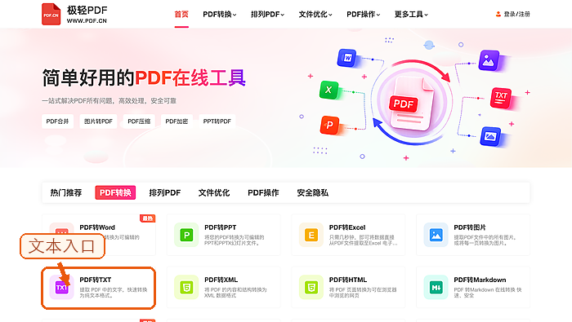Click the 极轻PDF logo icon
This screenshot has width=572, height=322.
51,14
